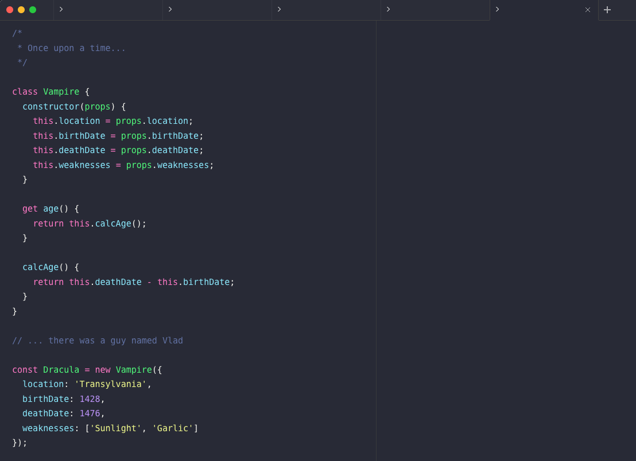Click the third tab's prompt chevron icon
Screen dimensions: 636x461
pyautogui.click(x=278, y=10)
